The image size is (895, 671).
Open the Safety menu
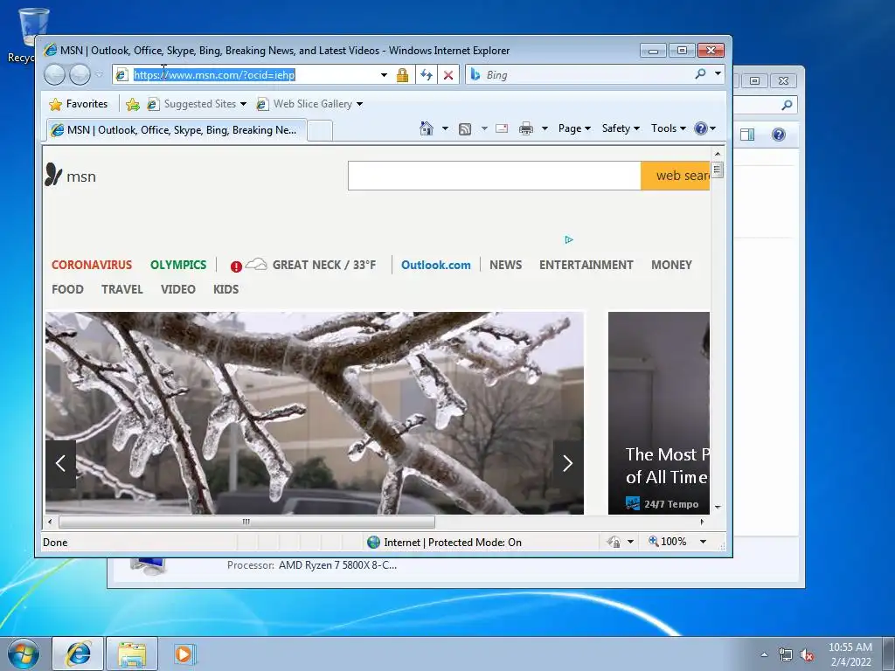coord(621,128)
